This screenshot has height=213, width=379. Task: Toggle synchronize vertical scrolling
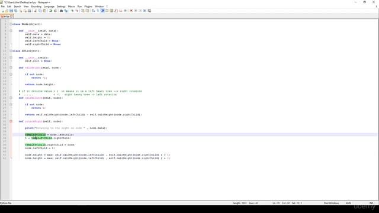pyautogui.click(x=82, y=11)
